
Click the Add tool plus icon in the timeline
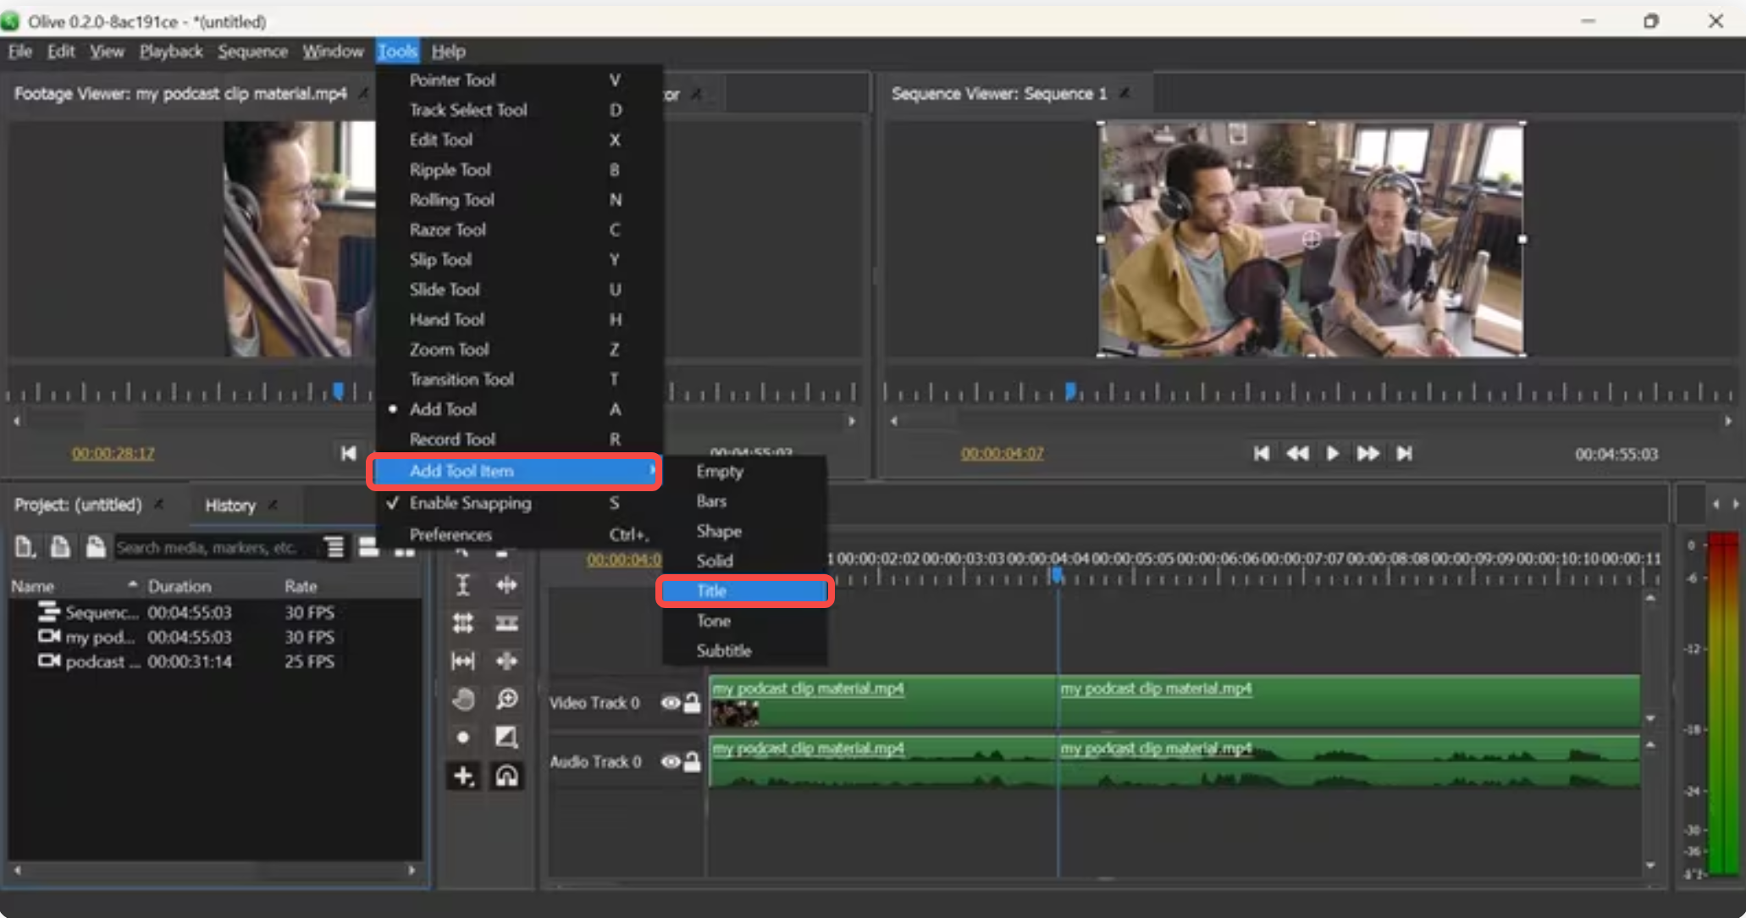[462, 777]
